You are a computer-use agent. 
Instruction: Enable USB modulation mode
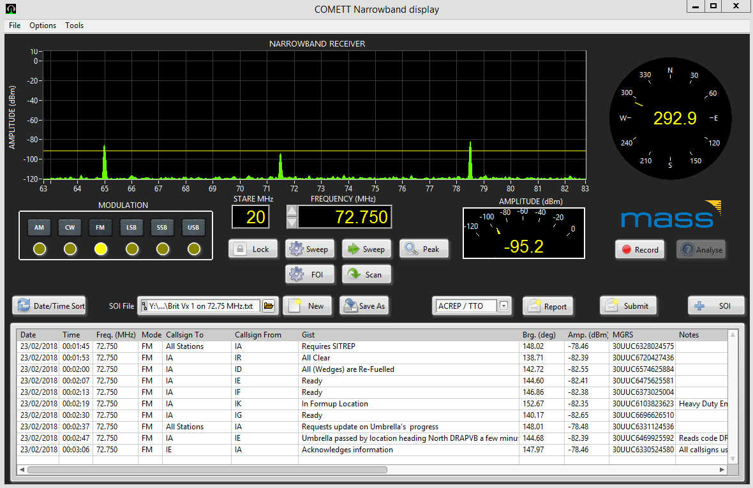point(193,228)
